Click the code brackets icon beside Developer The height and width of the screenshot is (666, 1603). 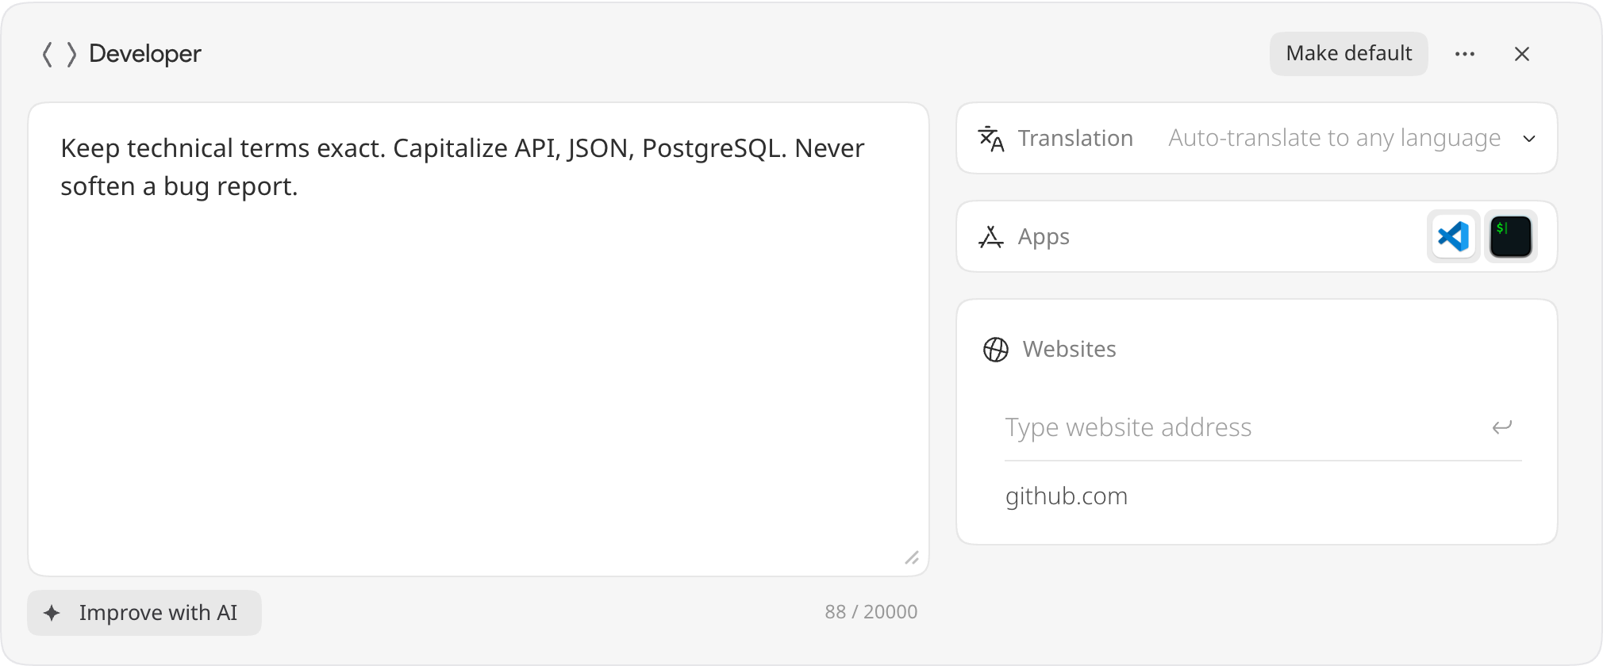click(x=60, y=54)
